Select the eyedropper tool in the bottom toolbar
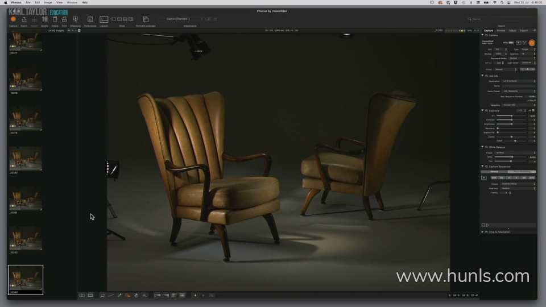Screen dimensions: 546x307 [119, 295]
